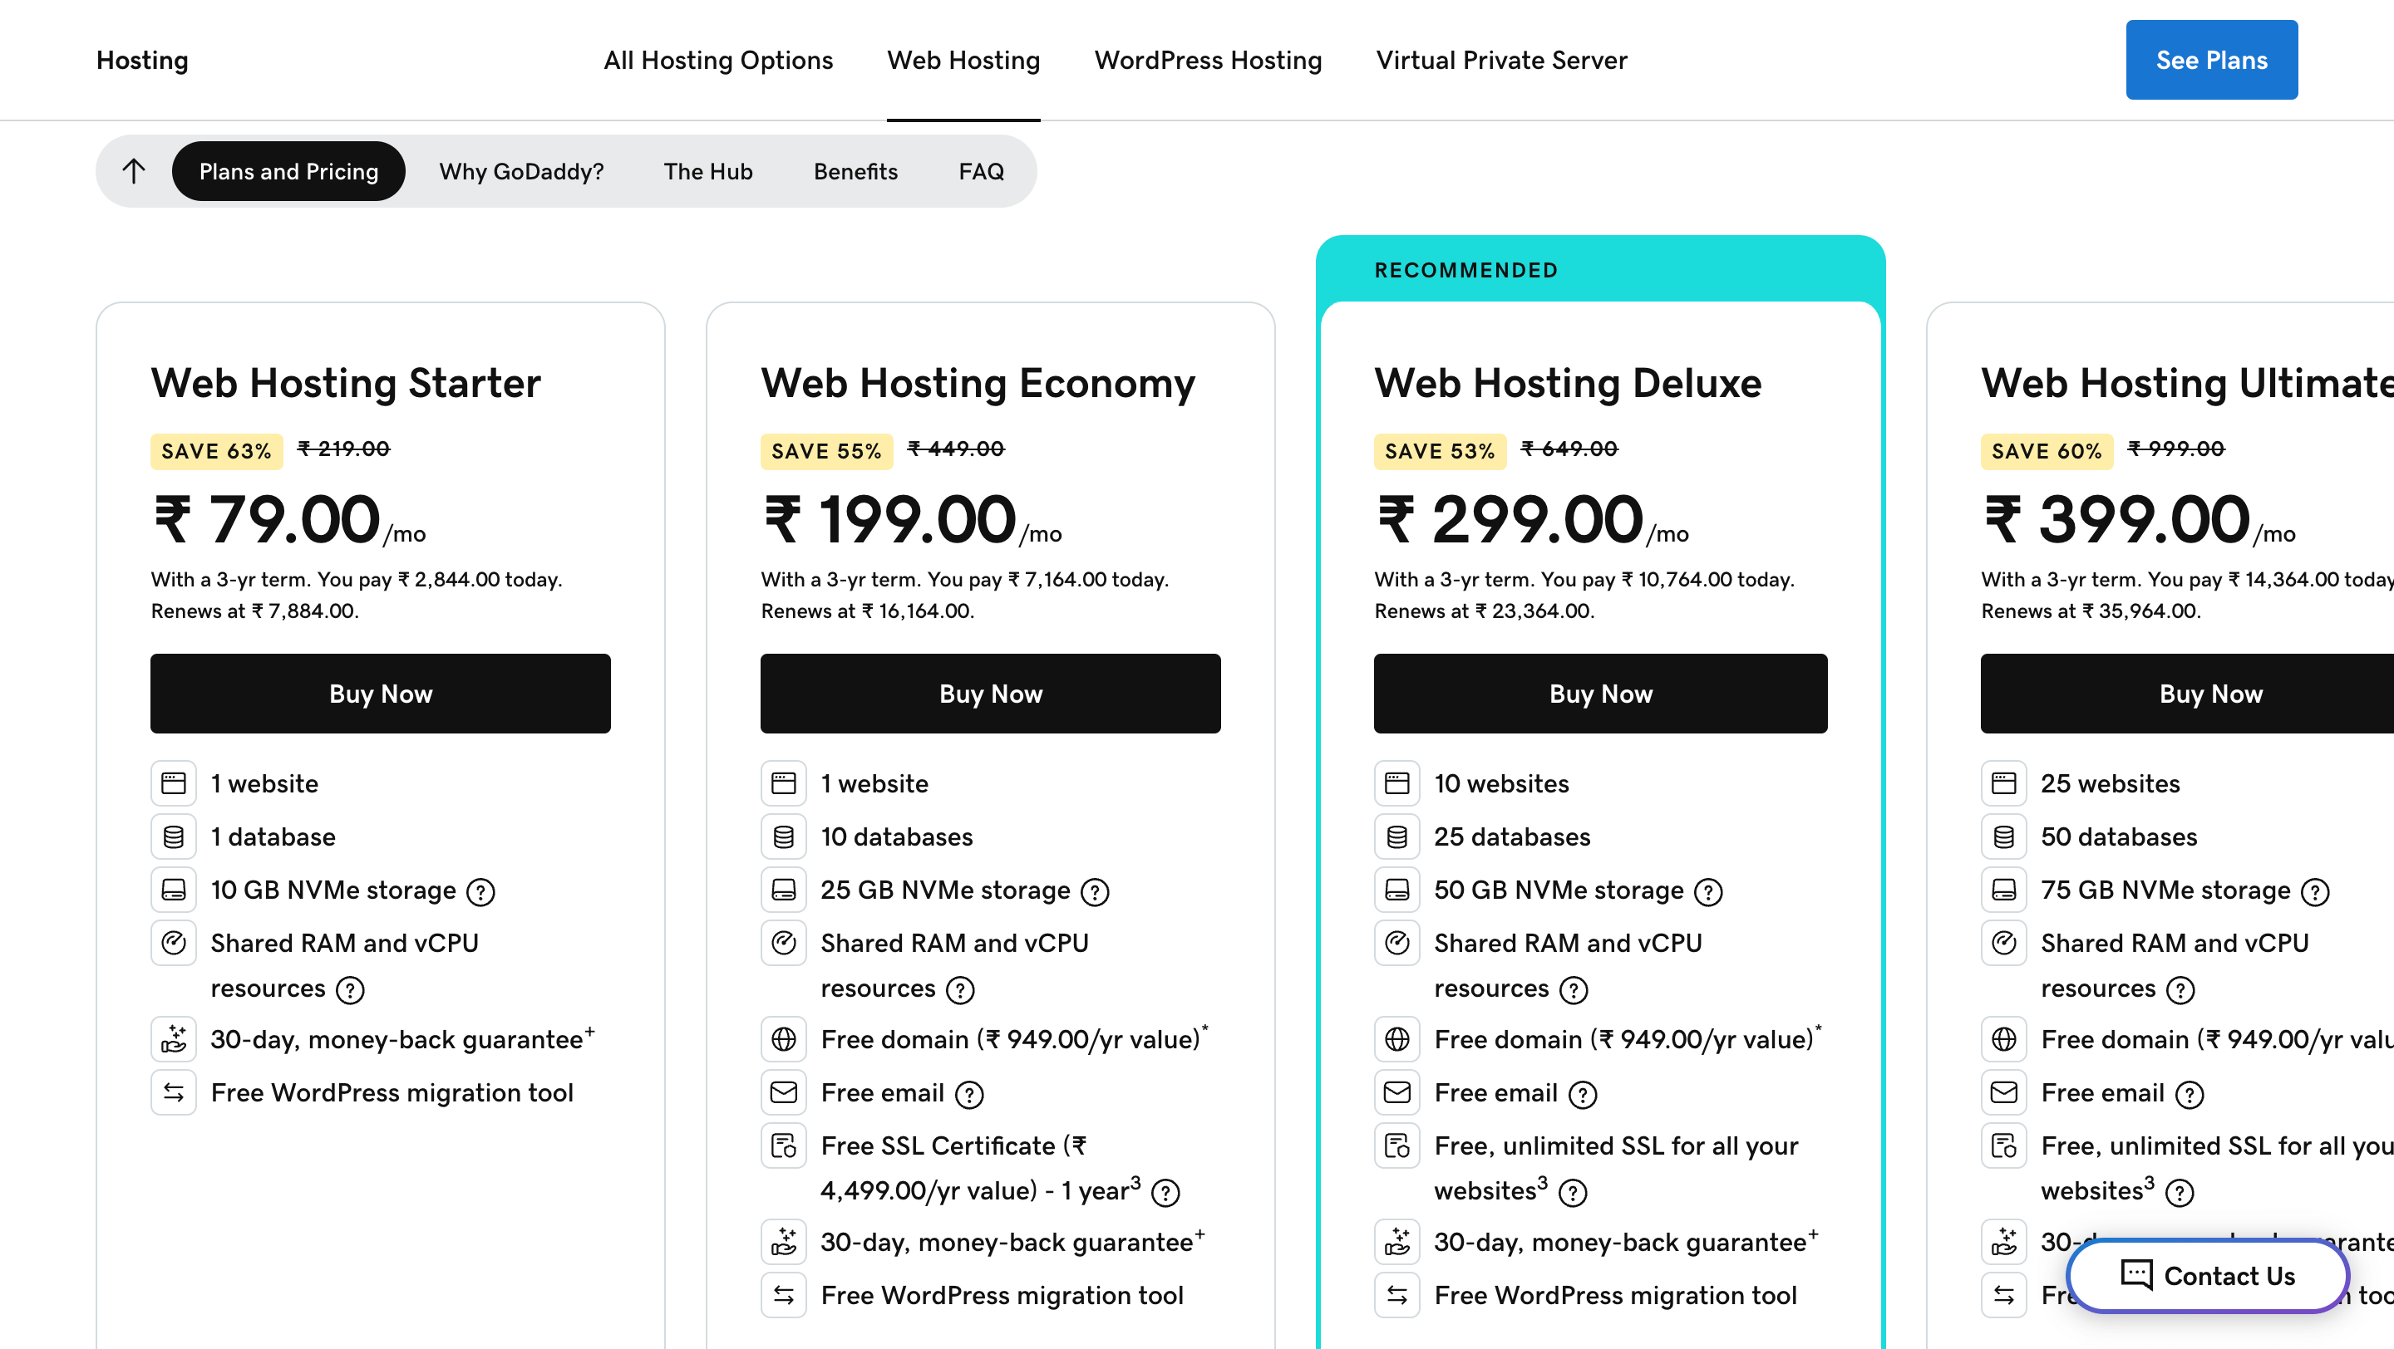Click Shared RAM resources help icon in Deluxe
The image size is (2394, 1349).
click(x=1574, y=989)
